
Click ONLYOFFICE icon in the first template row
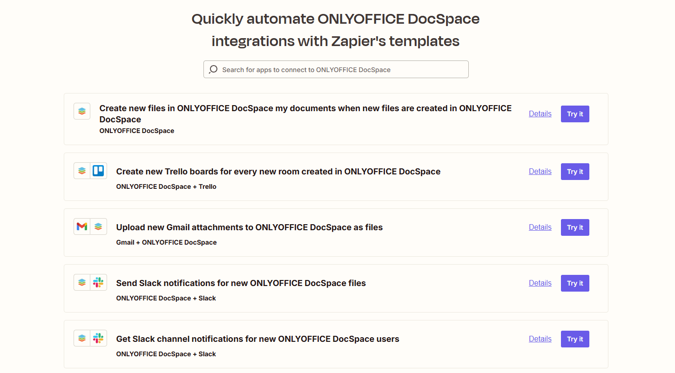[82, 111]
